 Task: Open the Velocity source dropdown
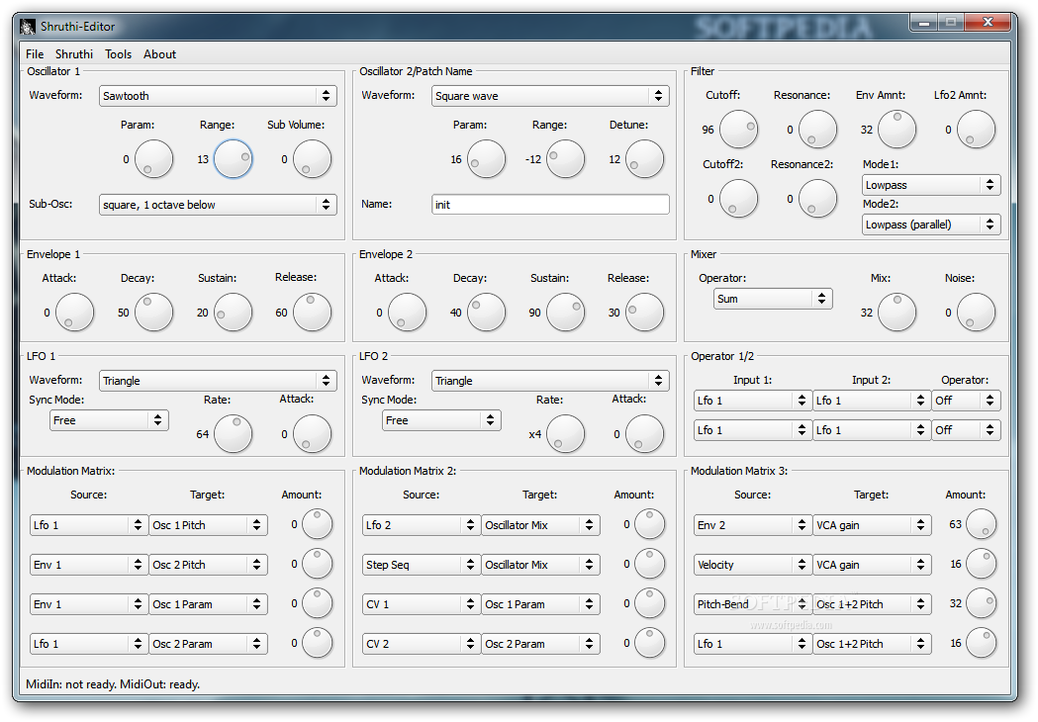pyautogui.click(x=753, y=565)
